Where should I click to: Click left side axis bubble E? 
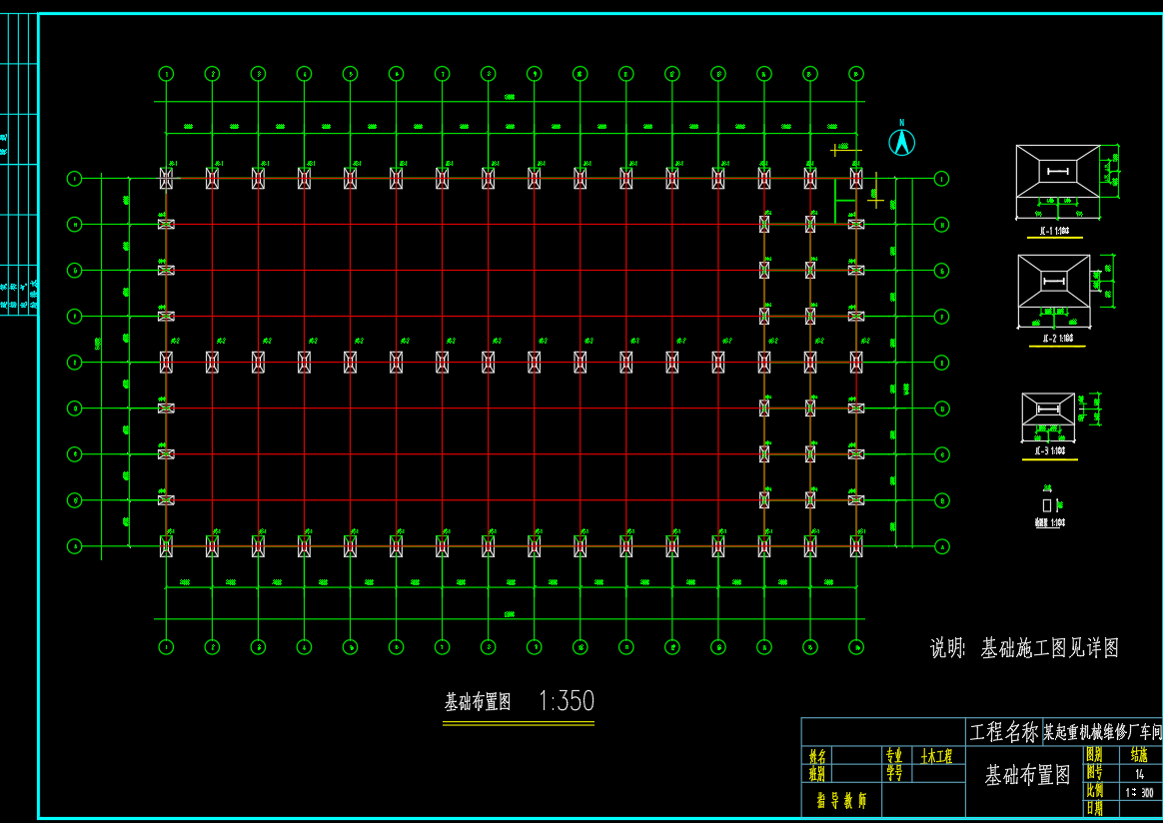74,362
